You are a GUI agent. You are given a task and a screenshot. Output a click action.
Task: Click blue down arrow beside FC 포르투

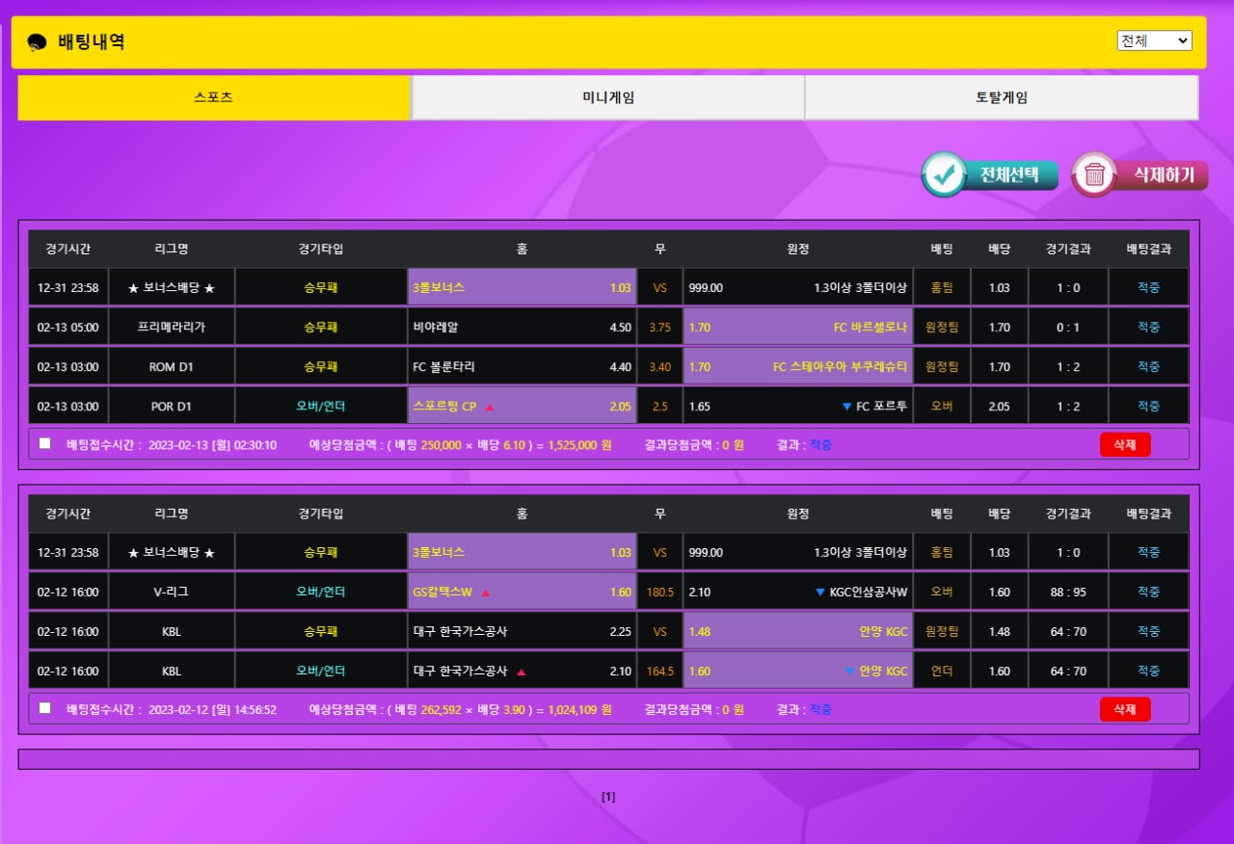tap(846, 407)
